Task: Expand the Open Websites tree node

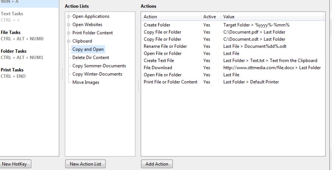Action: (x=68, y=25)
